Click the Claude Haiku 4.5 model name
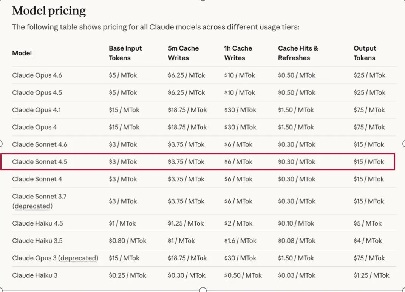Screen dimensions: 405x292 (37, 223)
